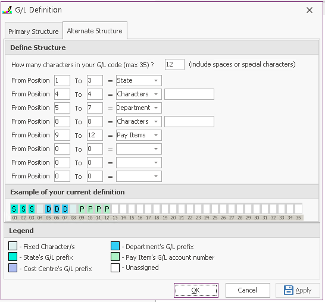Click the Cancel button
Viewport: 325px width, 302px height.
[x=248, y=290]
